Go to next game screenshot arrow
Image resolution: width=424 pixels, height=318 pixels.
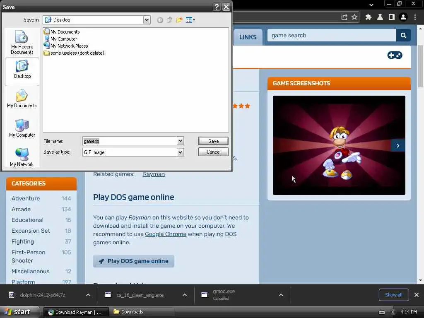[398, 146]
